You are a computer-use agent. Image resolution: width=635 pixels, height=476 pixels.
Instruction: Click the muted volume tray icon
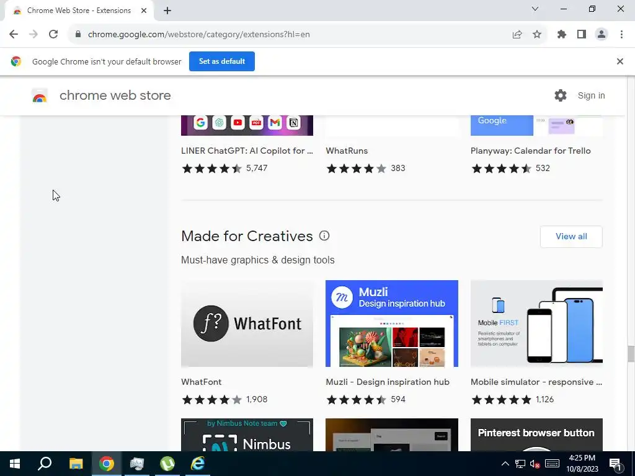(535, 464)
